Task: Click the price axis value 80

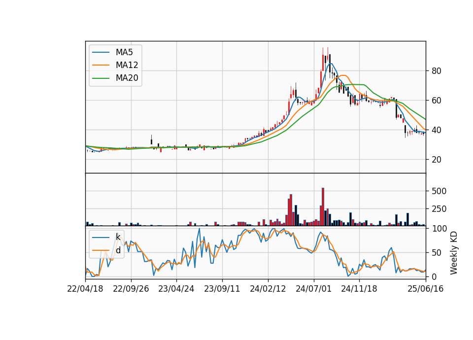Action: click(436, 71)
